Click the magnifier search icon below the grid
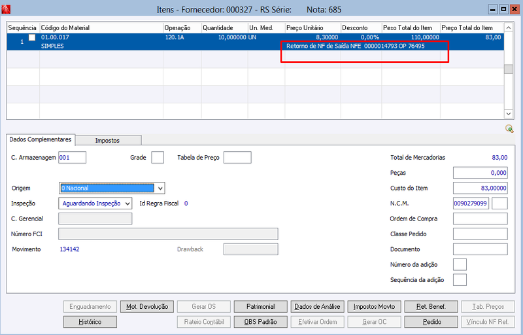 [509, 128]
